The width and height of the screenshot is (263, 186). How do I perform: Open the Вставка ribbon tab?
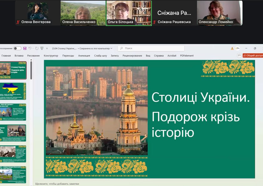click(19, 56)
